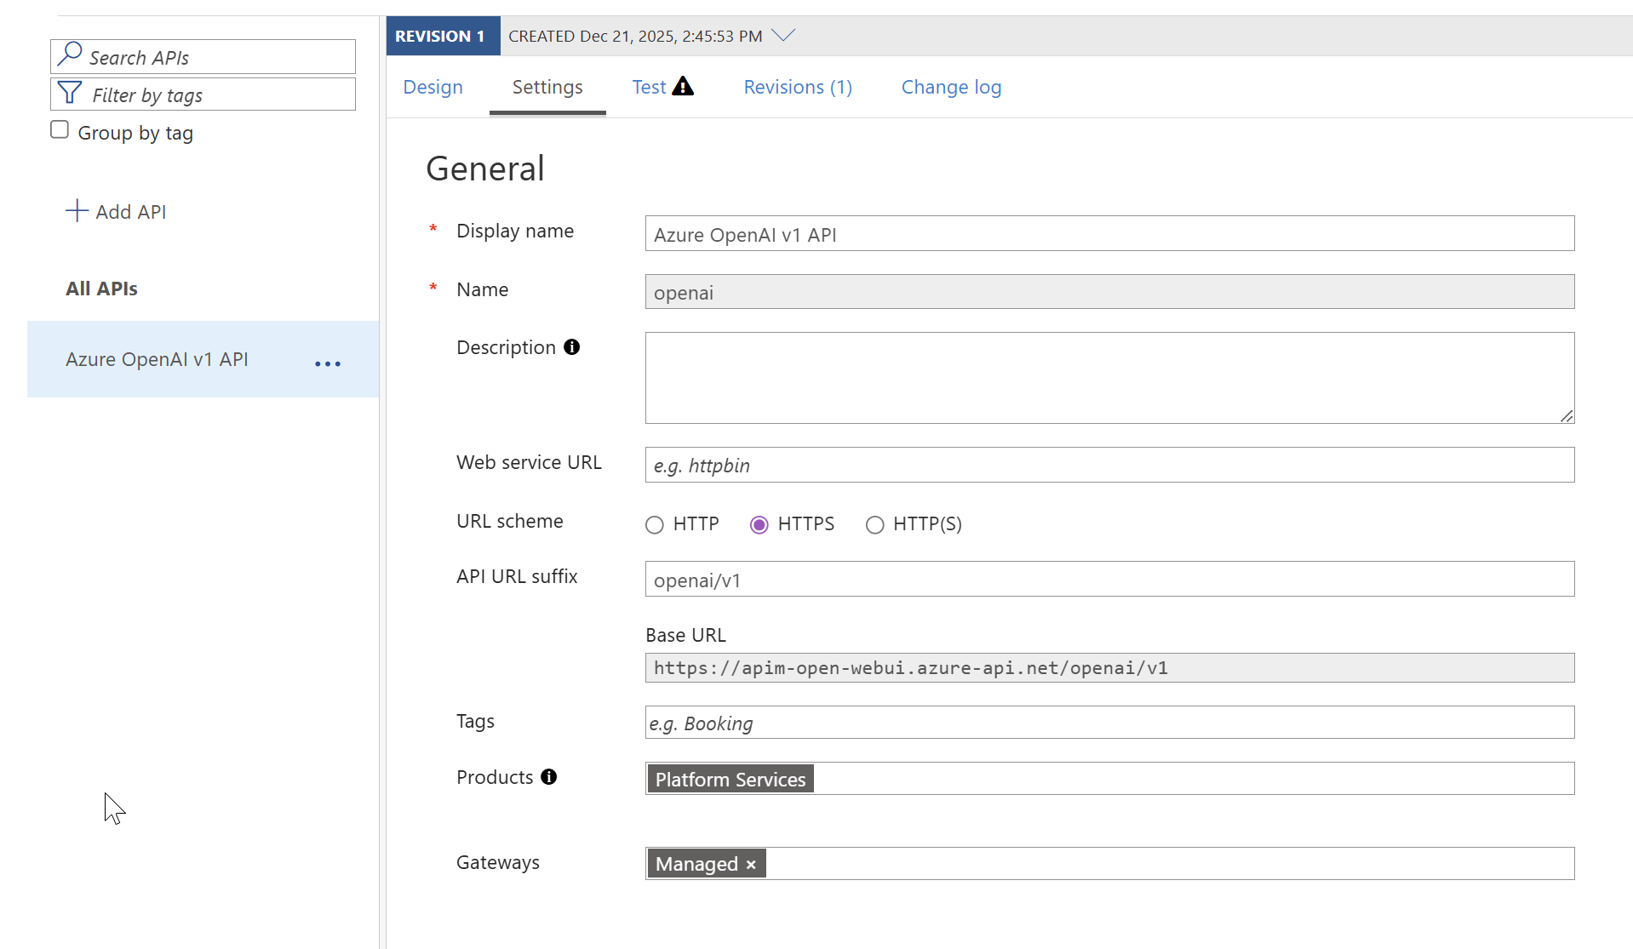The height and width of the screenshot is (949, 1633).
Task: Remove the Managed gateway tag with its x
Action: coord(751,865)
